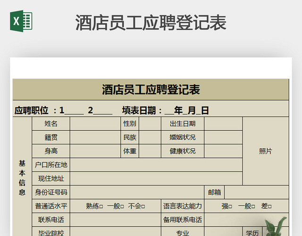Select the 现住地址 label cell
This screenshot has height=236, width=302.
51,178
